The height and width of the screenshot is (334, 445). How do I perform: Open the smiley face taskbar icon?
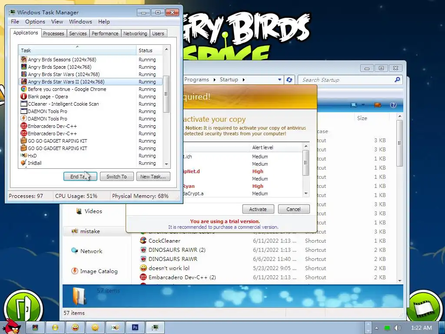[75, 327]
